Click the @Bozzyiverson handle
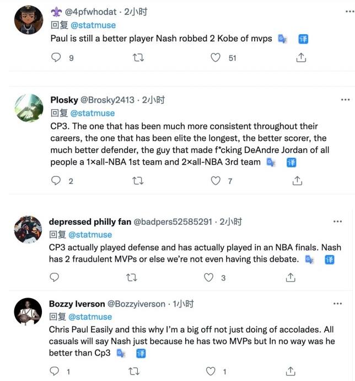355x381 pixels. coord(136,304)
